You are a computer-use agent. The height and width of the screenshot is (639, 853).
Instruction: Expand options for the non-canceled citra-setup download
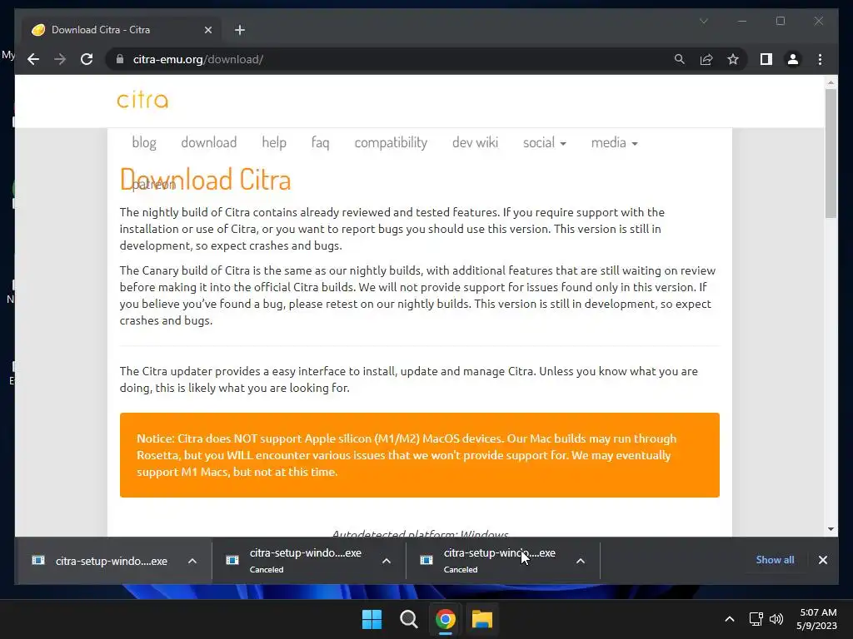[x=192, y=561]
